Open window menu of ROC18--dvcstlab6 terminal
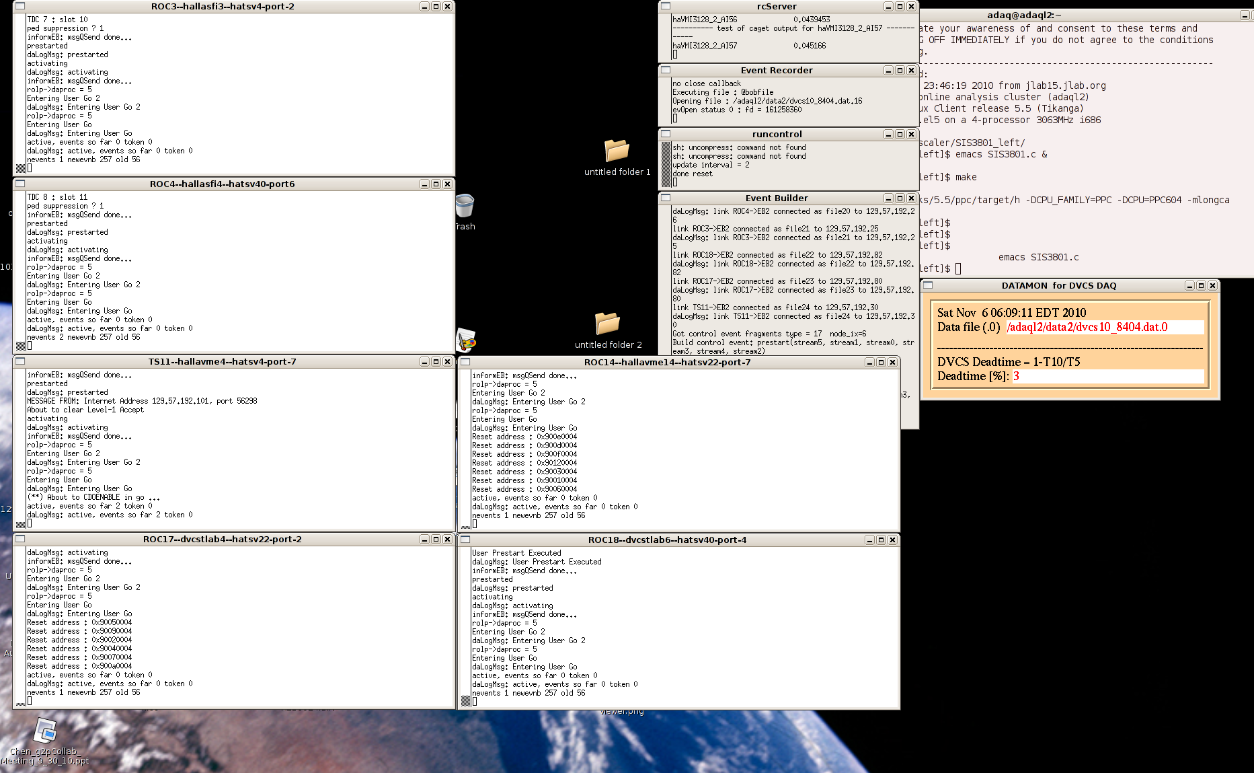 tap(465, 540)
